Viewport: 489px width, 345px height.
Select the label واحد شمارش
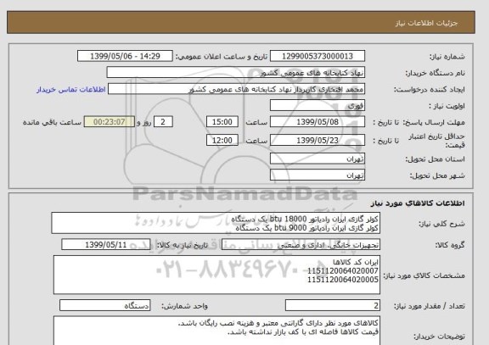(x=184, y=306)
